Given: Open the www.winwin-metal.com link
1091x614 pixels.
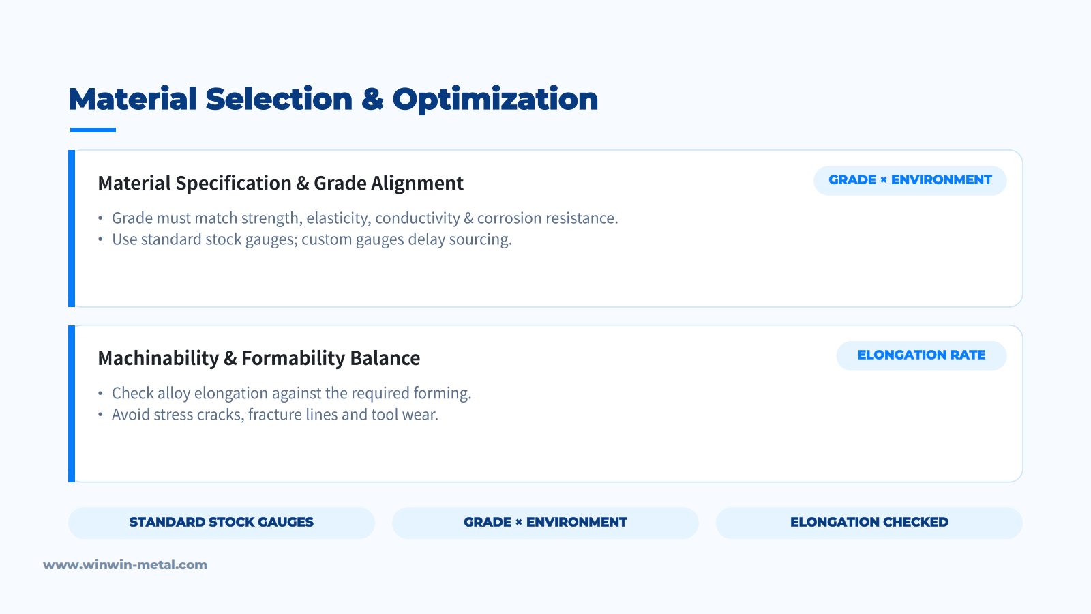Looking at the screenshot, I should pyautogui.click(x=125, y=565).
